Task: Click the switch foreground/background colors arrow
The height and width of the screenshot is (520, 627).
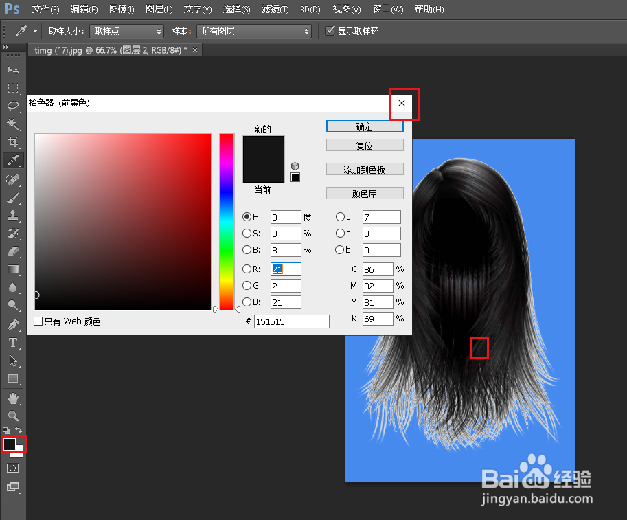Action: coord(19,430)
